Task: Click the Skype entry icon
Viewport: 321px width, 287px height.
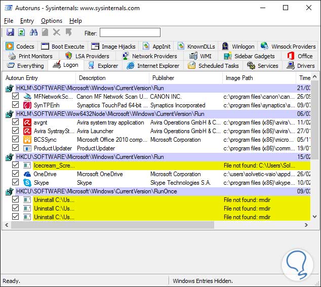Action: [27, 182]
